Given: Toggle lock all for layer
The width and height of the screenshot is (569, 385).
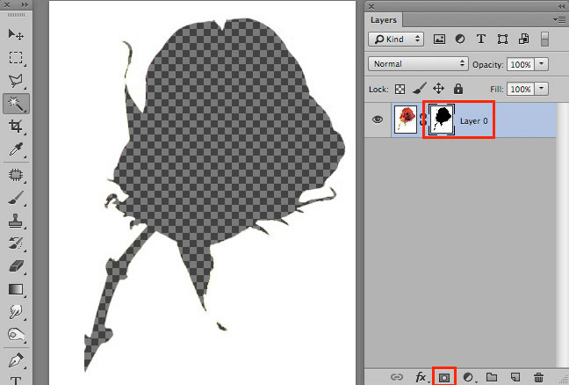Looking at the screenshot, I should (456, 89).
